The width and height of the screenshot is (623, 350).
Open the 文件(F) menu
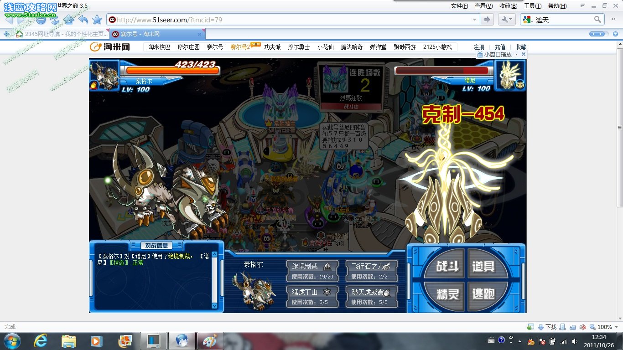click(459, 6)
